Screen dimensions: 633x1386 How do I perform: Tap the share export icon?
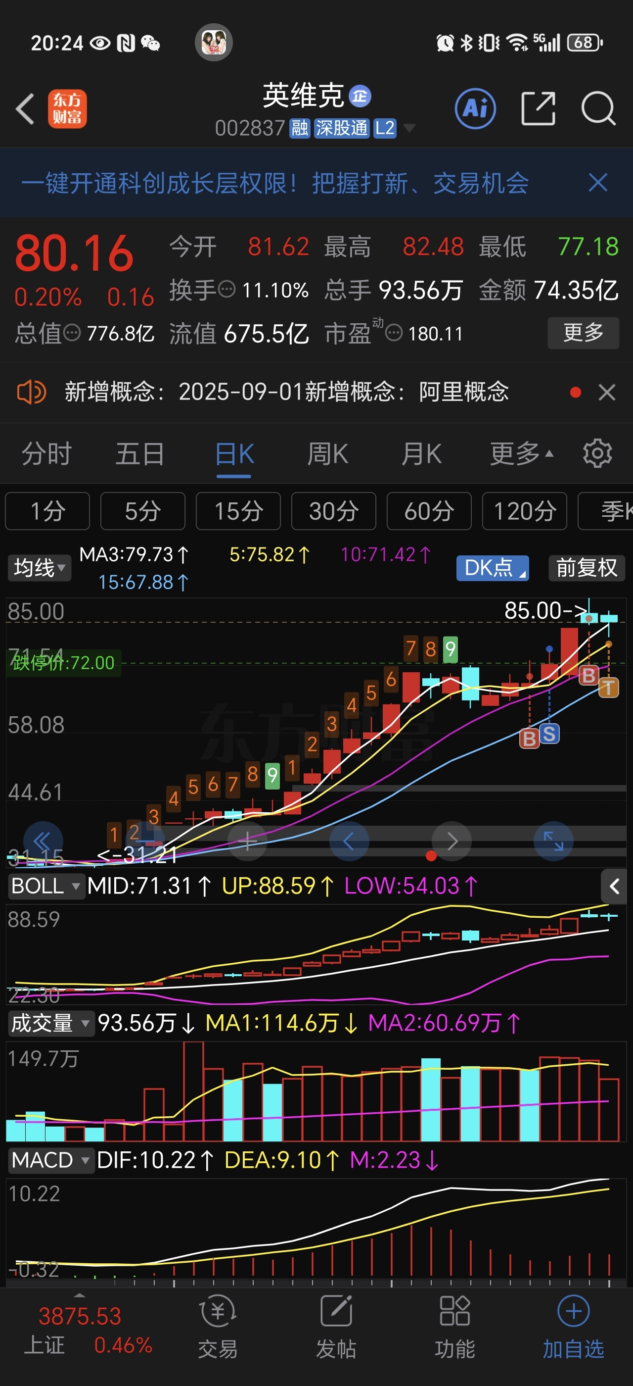[x=538, y=109]
